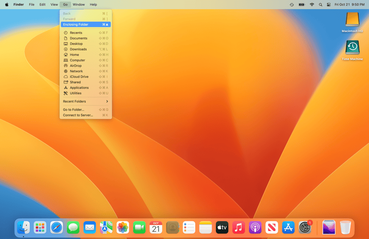Open App Store in the Dock
Screen dimensions: 369x239
[288, 227]
